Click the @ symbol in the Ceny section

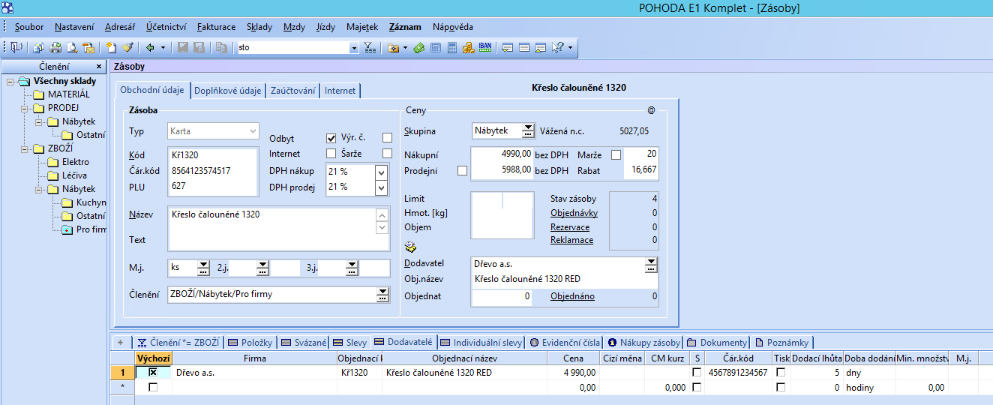pos(651,110)
